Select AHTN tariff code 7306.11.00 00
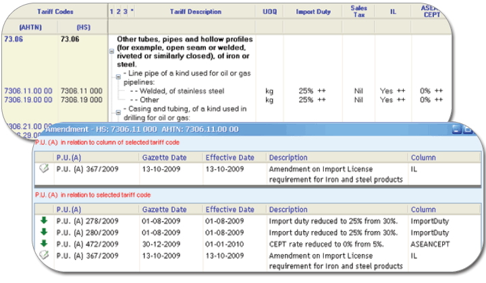The width and height of the screenshot is (486, 283). point(27,90)
